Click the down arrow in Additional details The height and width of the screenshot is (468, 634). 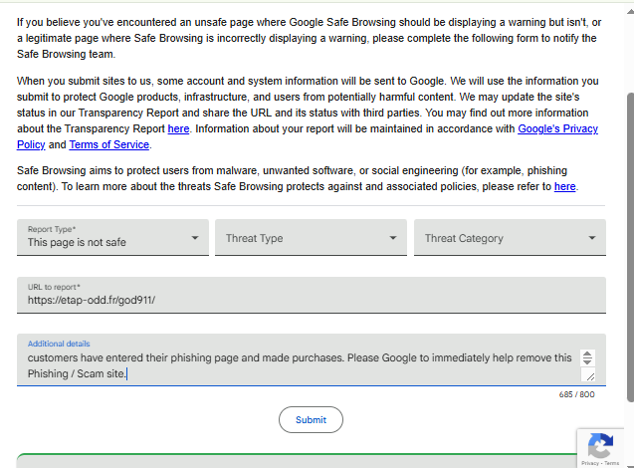(x=587, y=361)
